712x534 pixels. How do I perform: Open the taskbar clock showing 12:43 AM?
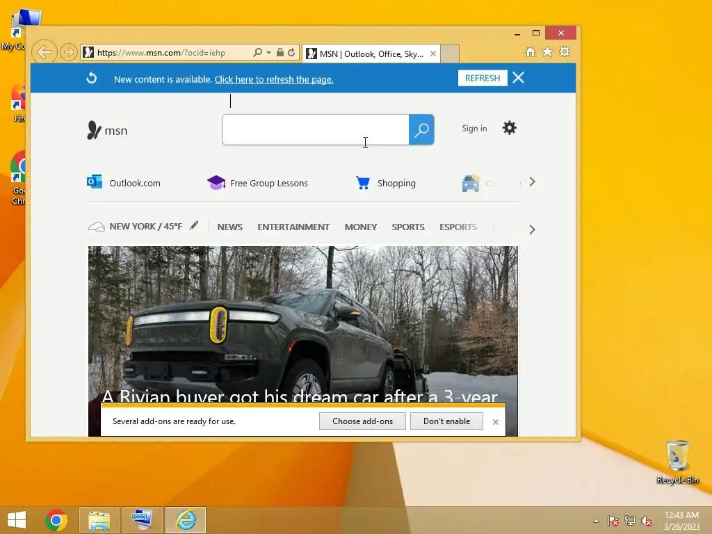point(681,520)
